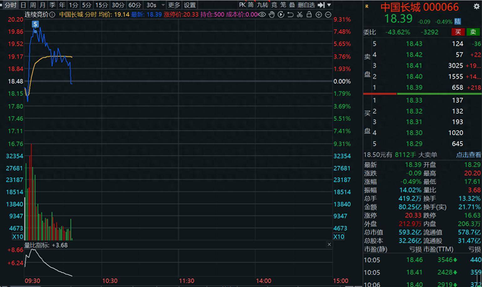Image resolution: width=482 pixels, height=287 pixels.
Task: Click the PK compare button
Action: coord(242,5)
